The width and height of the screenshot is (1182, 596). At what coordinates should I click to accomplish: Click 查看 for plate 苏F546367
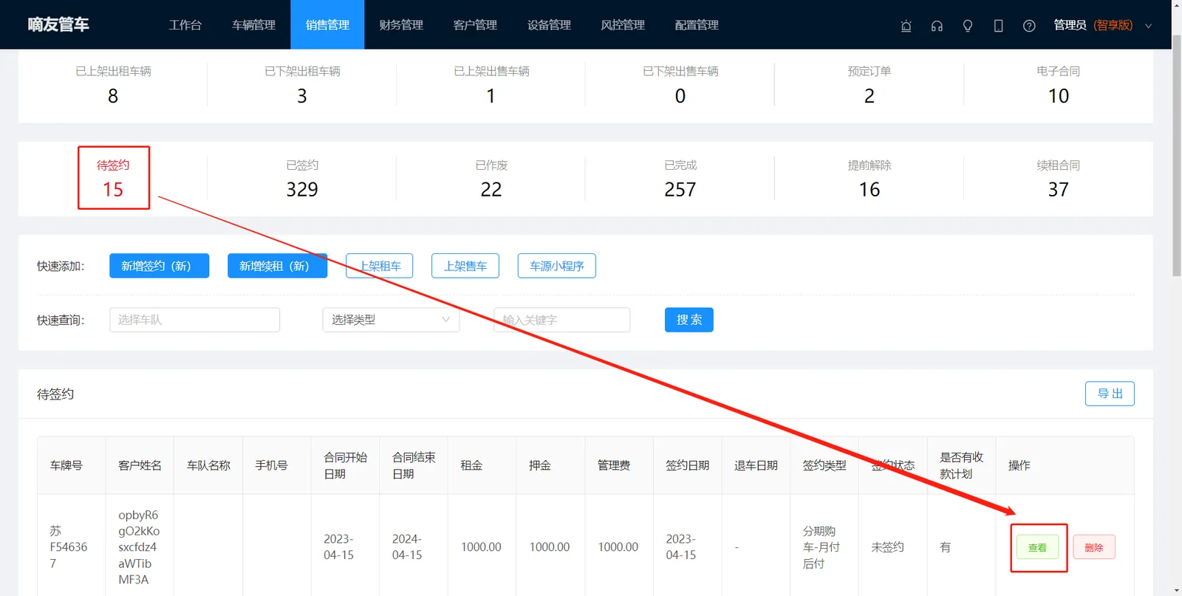point(1037,547)
